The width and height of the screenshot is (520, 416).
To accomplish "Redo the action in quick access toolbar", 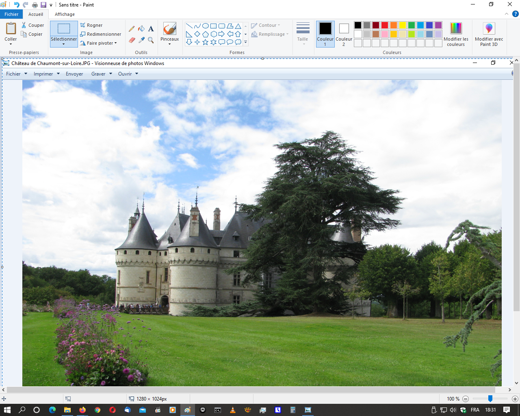I will (x=26, y=5).
